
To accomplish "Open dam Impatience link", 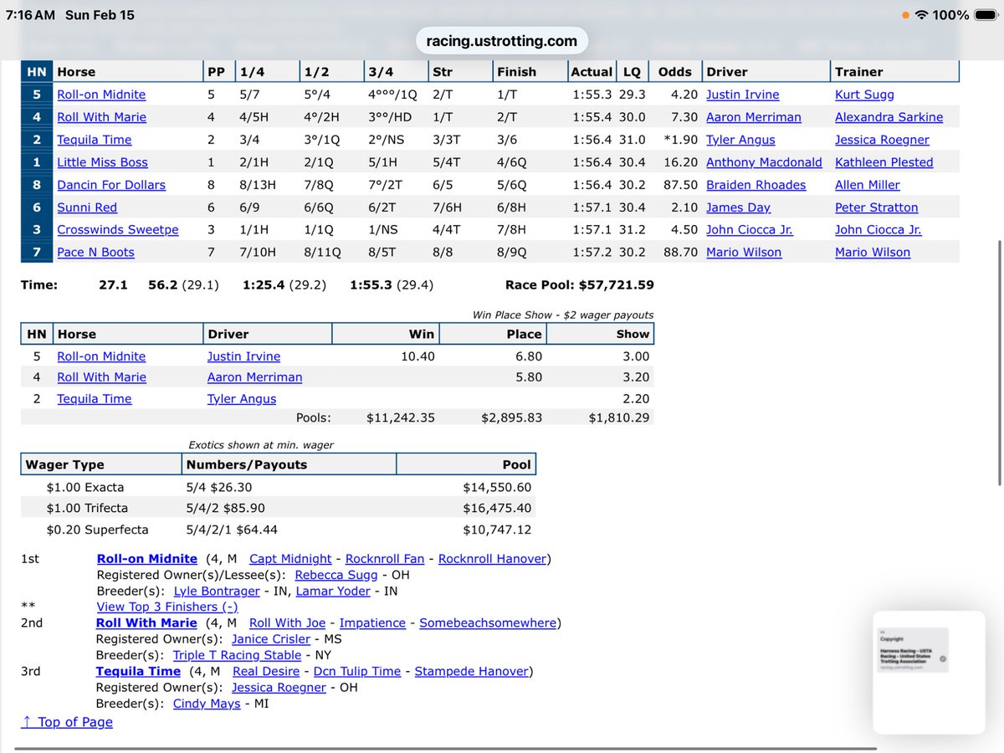I will click(x=372, y=622).
